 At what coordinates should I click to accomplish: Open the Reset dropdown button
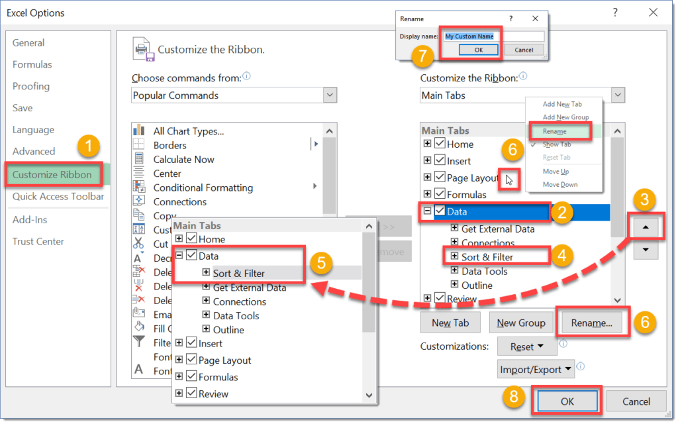coord(526,346)
